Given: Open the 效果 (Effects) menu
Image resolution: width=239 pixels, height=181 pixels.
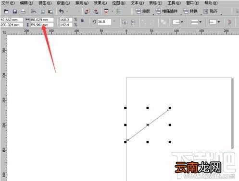Looking at the screenshot, I should pos(101,3).
